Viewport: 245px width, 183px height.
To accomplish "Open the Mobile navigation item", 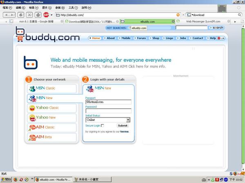I will tap(125, 38).
